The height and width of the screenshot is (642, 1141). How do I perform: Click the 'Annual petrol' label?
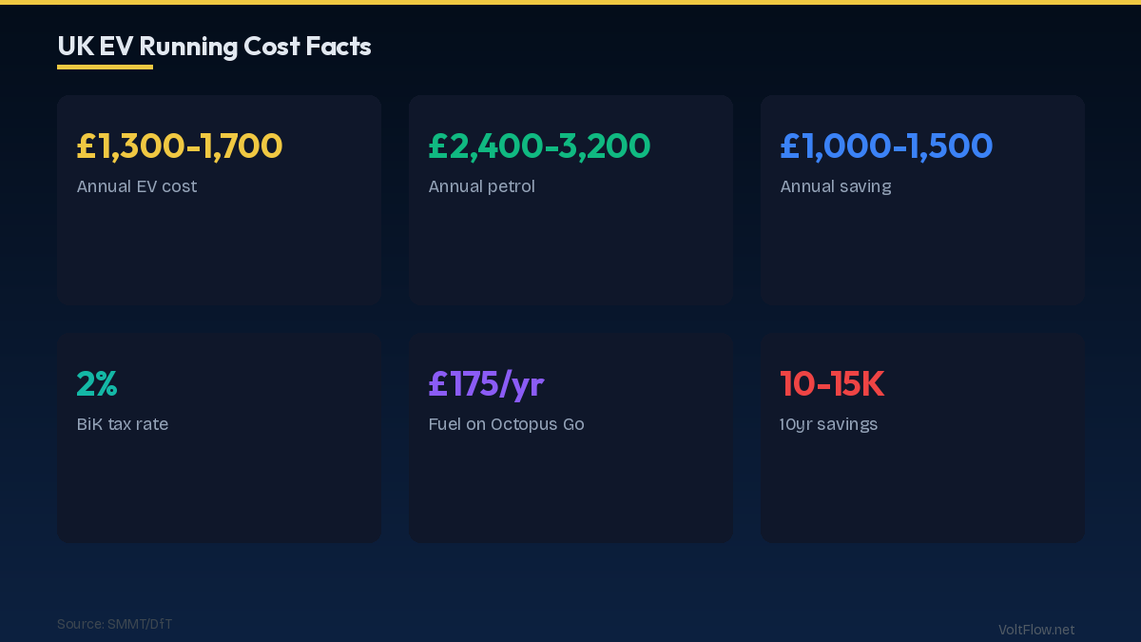[x=481, y=186]
